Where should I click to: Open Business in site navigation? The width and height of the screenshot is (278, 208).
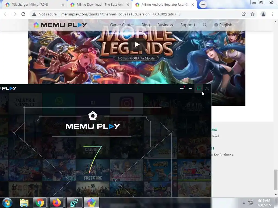165,25
